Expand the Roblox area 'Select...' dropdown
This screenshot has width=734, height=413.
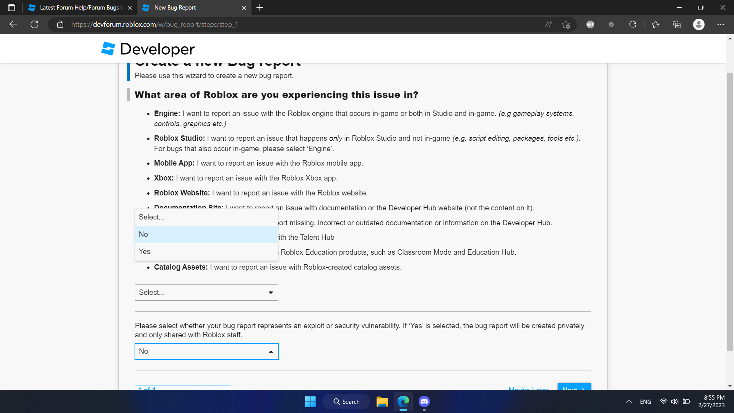pos(206,293)
